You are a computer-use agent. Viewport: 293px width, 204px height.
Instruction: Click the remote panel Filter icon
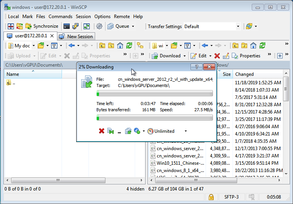tap(188, 46)
